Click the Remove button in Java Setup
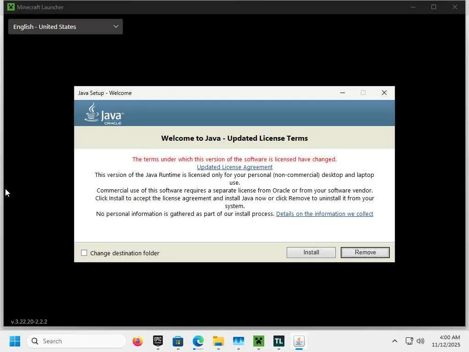 pos(365,253)
